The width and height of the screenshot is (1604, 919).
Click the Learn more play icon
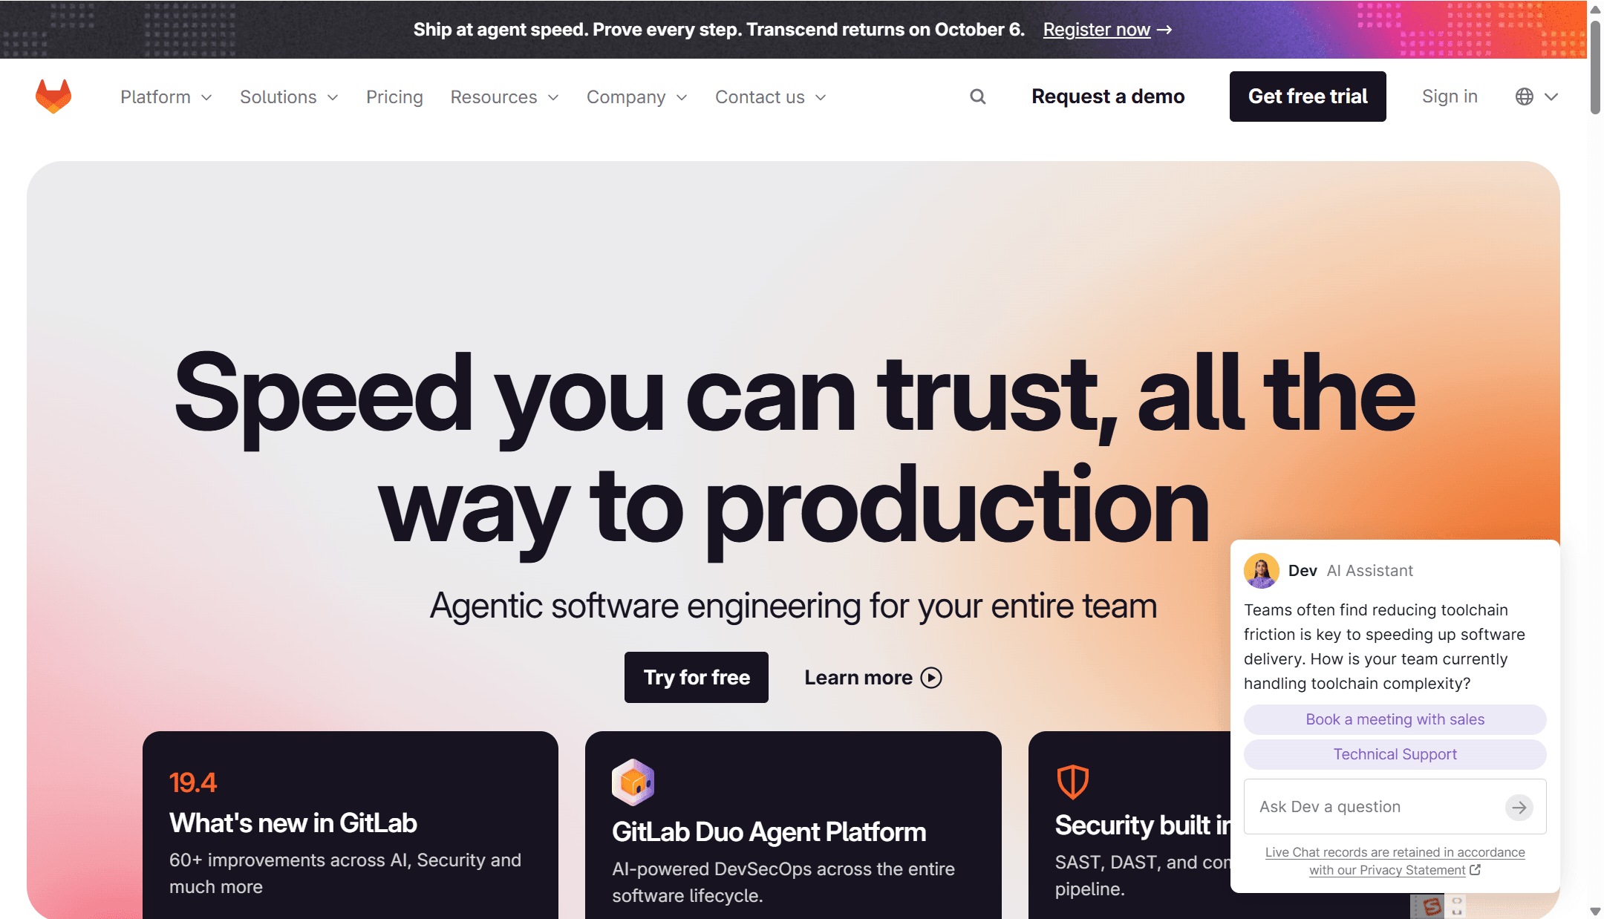(x=931, y=678)
